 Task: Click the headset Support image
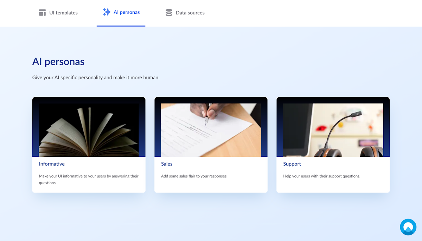click(x=333, y=130)
